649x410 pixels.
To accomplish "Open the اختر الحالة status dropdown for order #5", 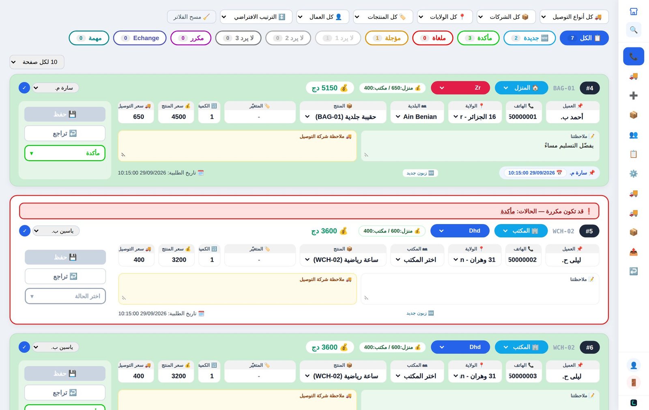I will 65,296.
